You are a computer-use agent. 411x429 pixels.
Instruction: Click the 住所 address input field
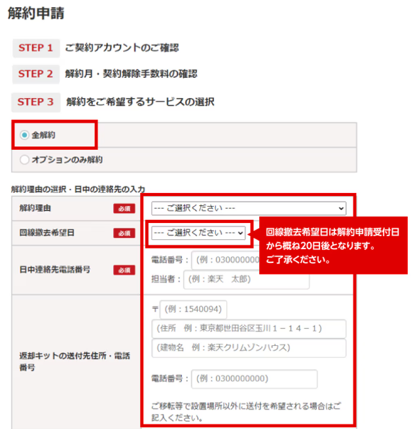(x=249, y=328)
